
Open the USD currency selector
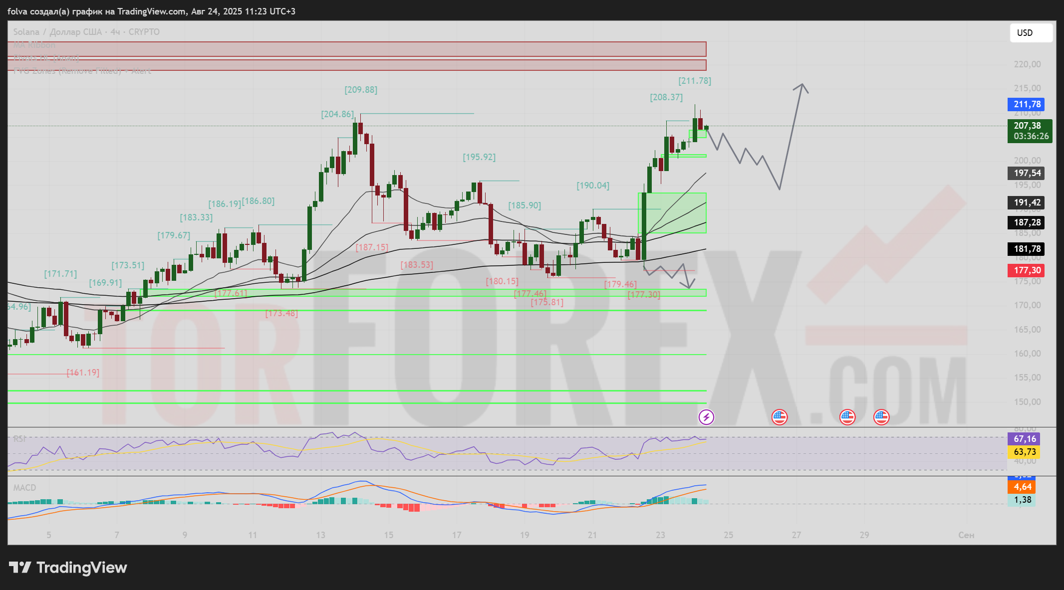tap(1031, 33)
